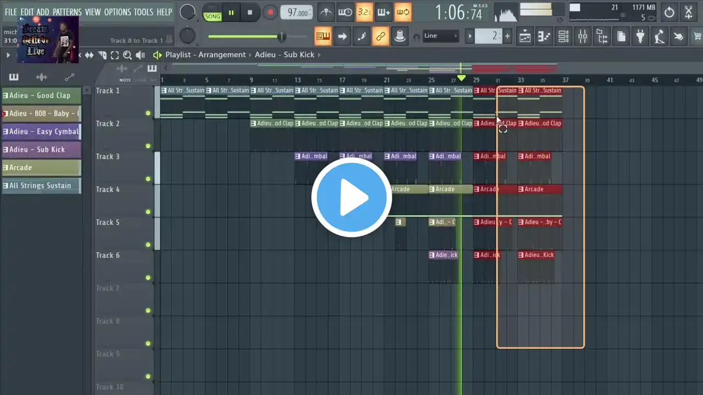The width and height of the screenshot is (703, 395).
Task: Open the FILE menu
Action: pos(10,12)
